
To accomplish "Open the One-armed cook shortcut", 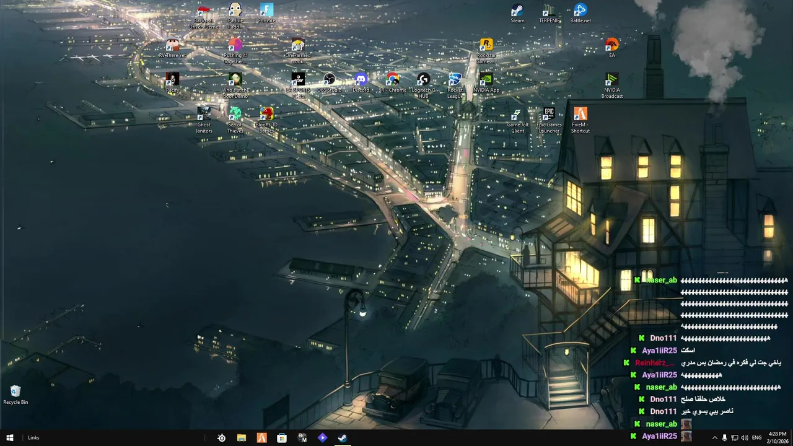I will pyautogui.click(x=298, y=51).
